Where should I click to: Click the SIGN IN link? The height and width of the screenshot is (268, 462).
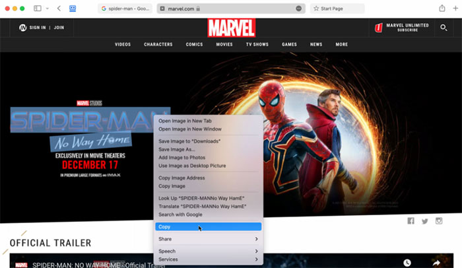pyautogui.click(x=38, y=28)
